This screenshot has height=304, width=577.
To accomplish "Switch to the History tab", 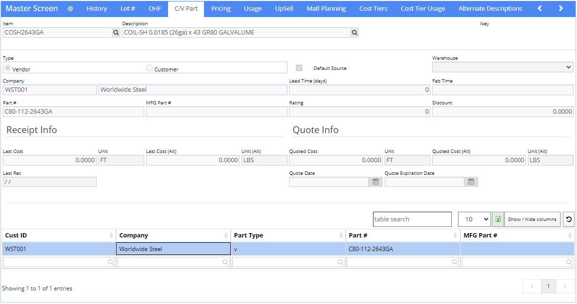I will pos(97,8).
